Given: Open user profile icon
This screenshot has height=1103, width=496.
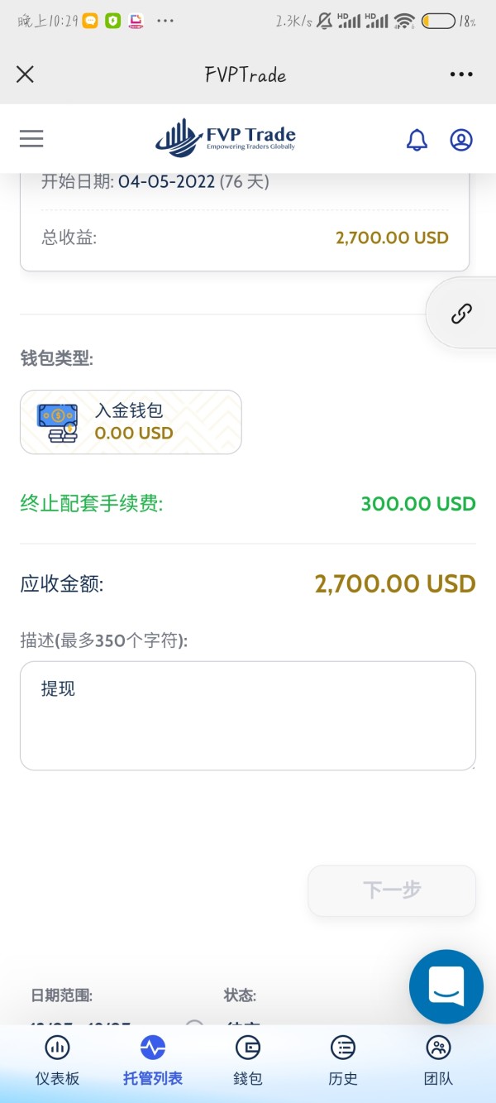Looking at the screenshot, I should (x=461, y=140).
